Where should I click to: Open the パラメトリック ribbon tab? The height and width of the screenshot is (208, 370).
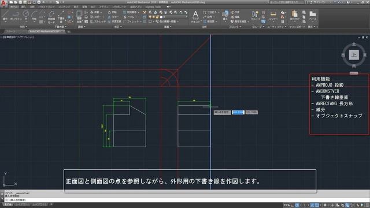(x=46, y=7)
